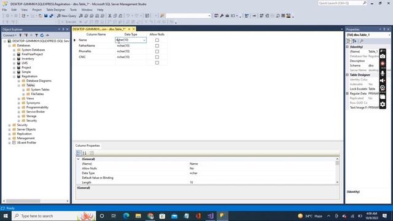Image resolution: width=393 pixels, height=221 pixels.
Task: Open the Edit menu
Action: pyautogui.click(x=14, y=10)
